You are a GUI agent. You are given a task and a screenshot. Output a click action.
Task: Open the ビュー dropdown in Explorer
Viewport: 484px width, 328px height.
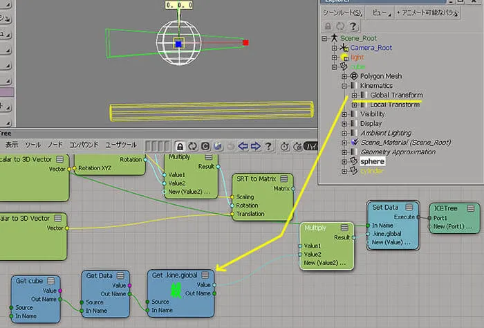click(x=381, y=12)
